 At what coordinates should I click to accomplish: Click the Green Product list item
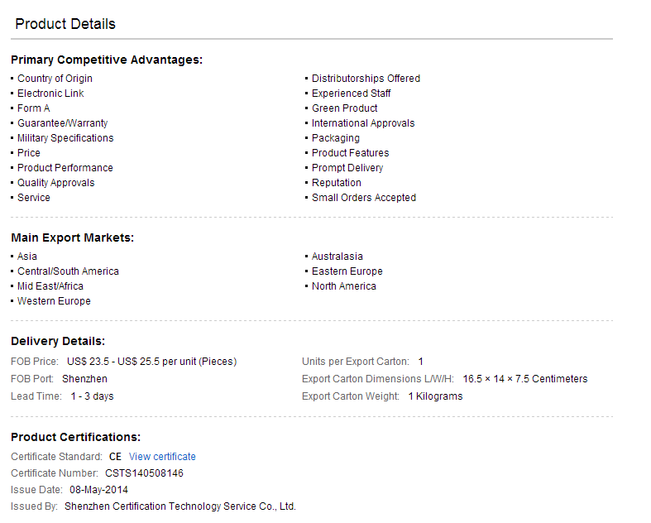[344, 108]
